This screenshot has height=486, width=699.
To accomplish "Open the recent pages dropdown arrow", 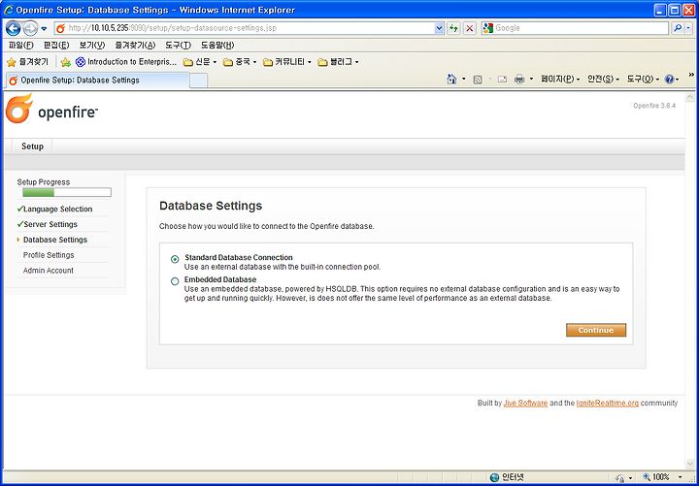I will [x=44, y=28].
